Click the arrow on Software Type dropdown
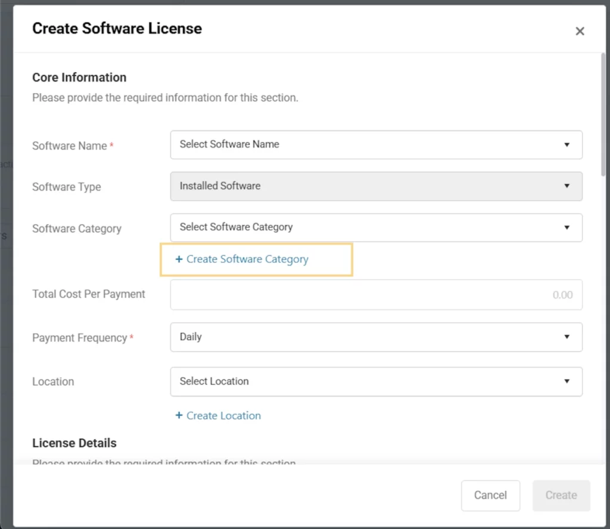Screen dimensions: 610x529 567,186
